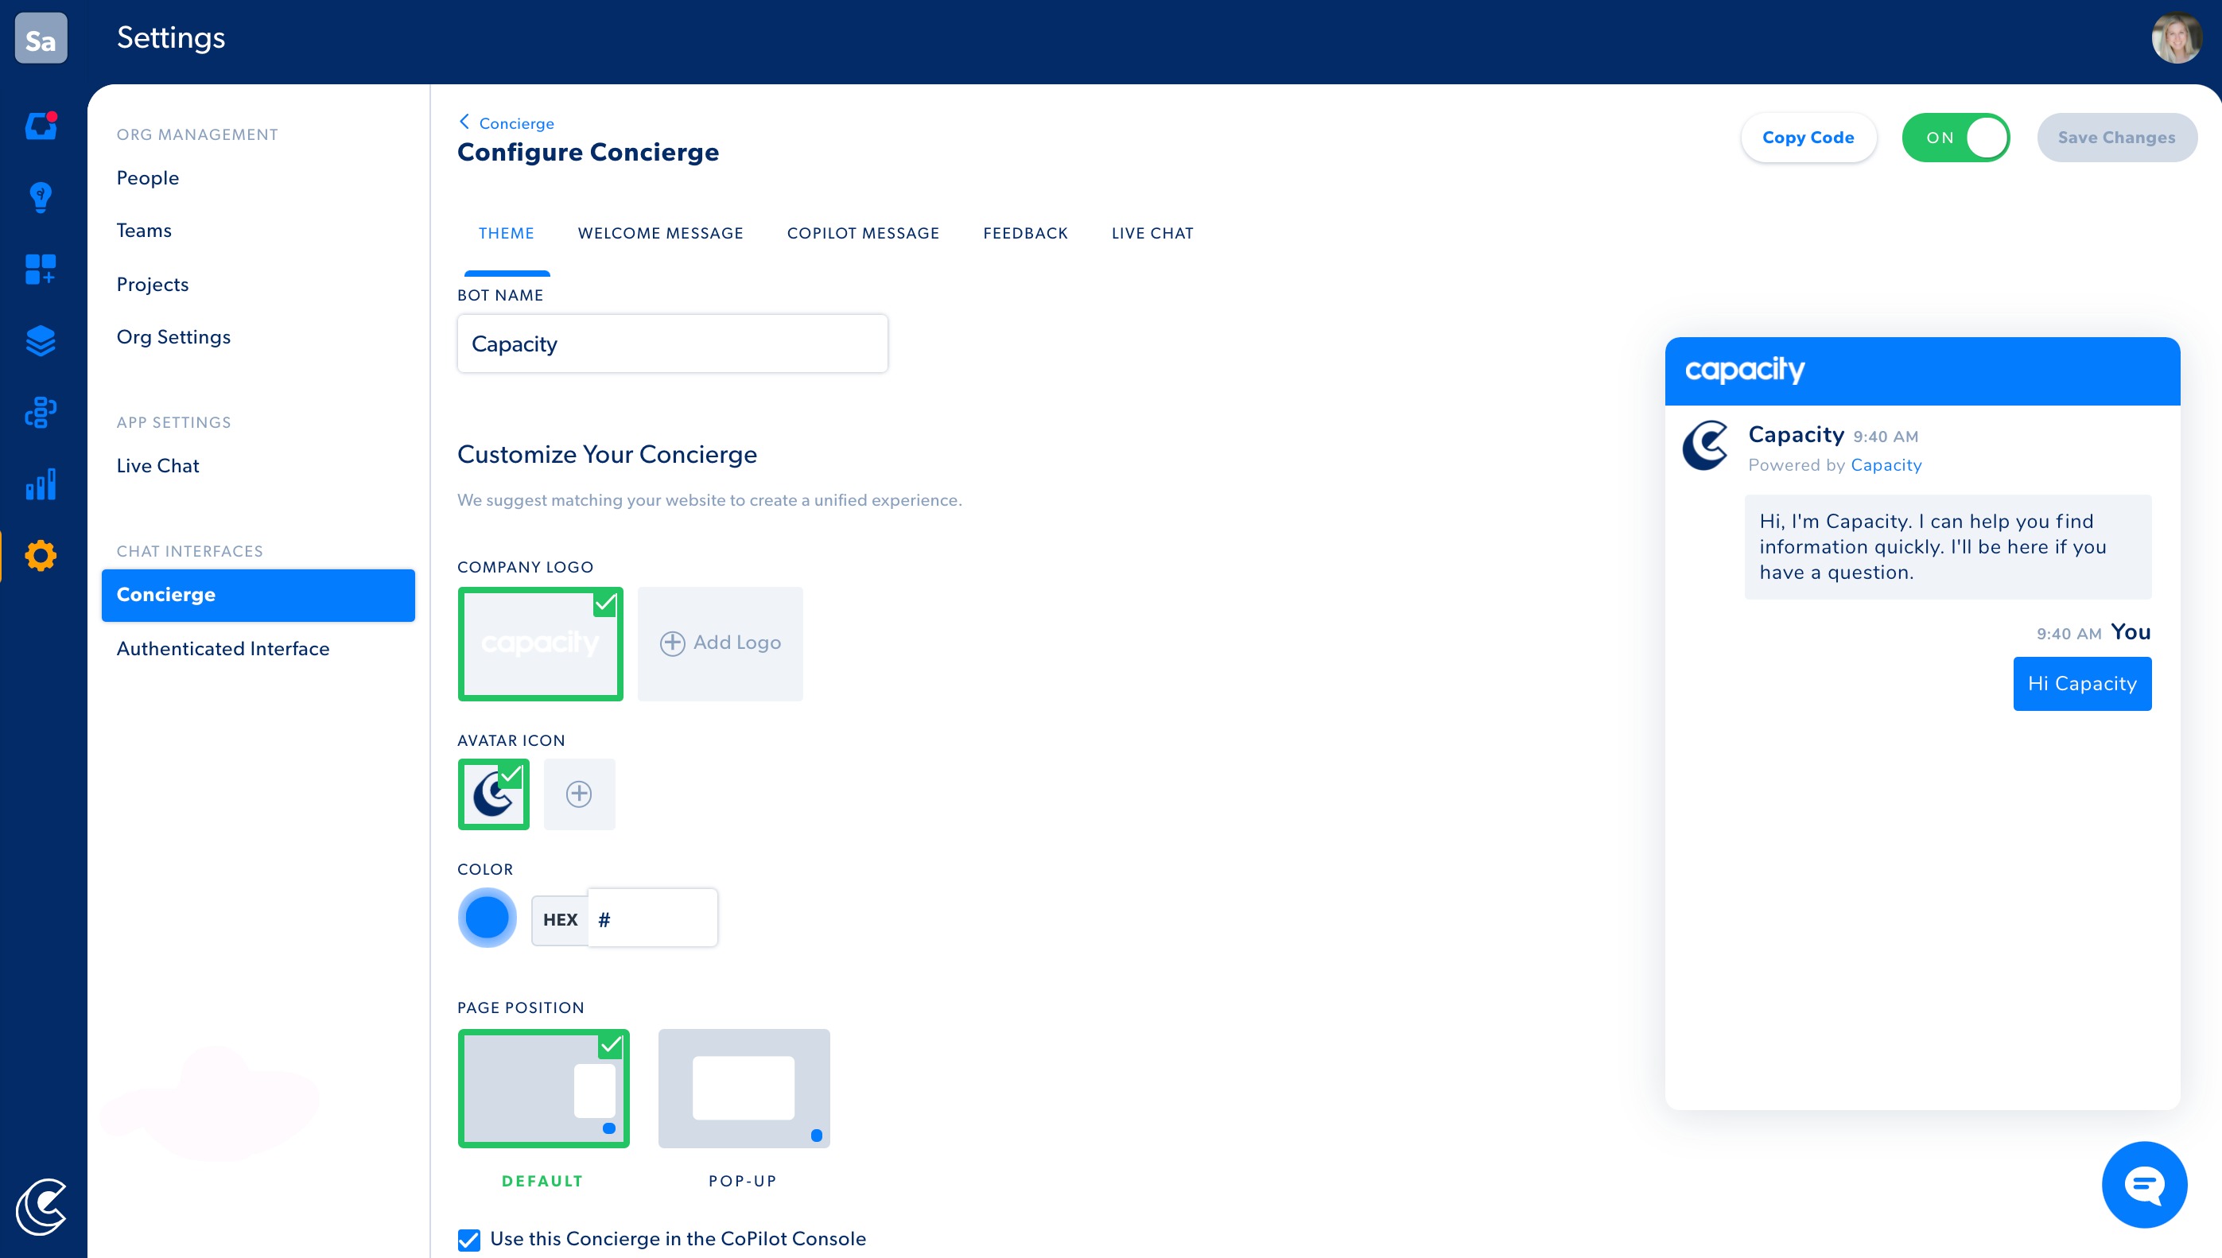The width and height of the screenshot is (2222, 1258).
Task: Switch to the Live Chat tab
Action: tap(1152, 233)
